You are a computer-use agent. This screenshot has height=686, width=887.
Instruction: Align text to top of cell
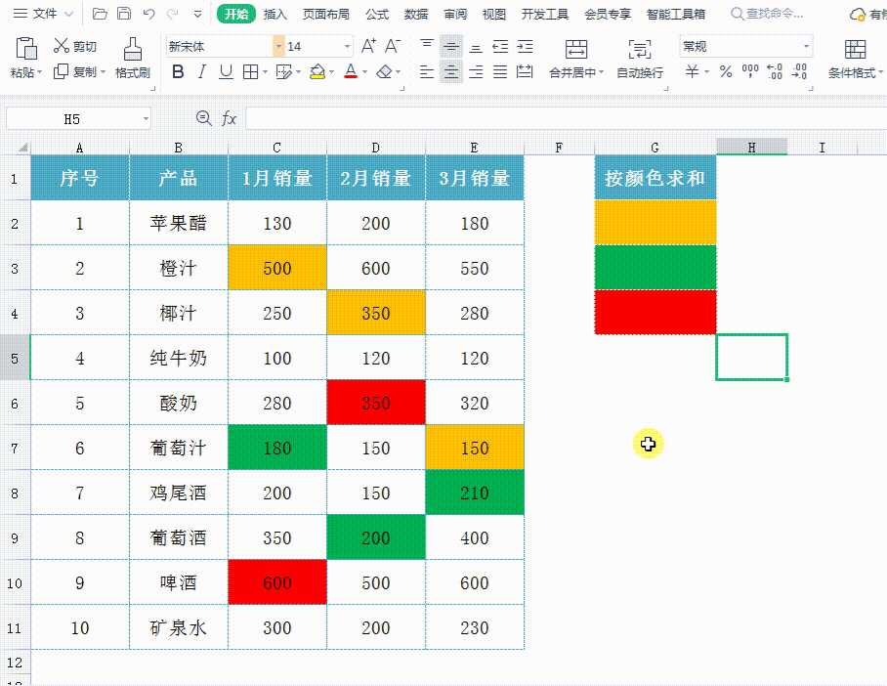tap(427, 46)
